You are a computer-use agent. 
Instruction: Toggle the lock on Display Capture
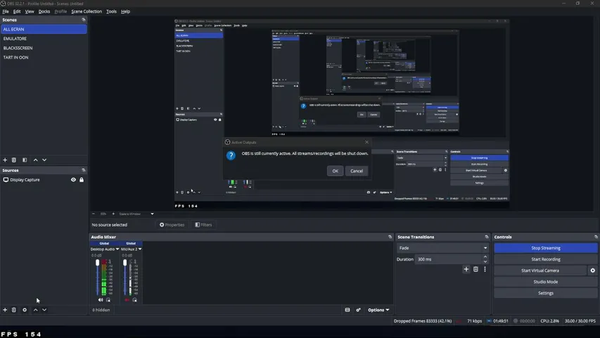[x=82, y=180]
